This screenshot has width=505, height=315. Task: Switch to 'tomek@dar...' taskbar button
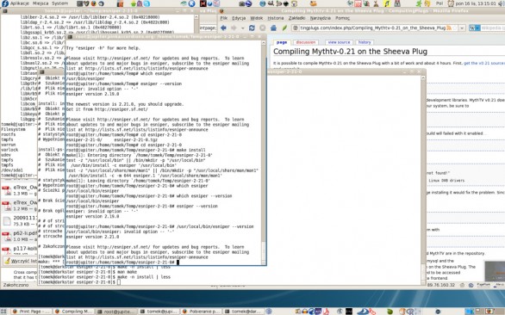click(244, 312)
